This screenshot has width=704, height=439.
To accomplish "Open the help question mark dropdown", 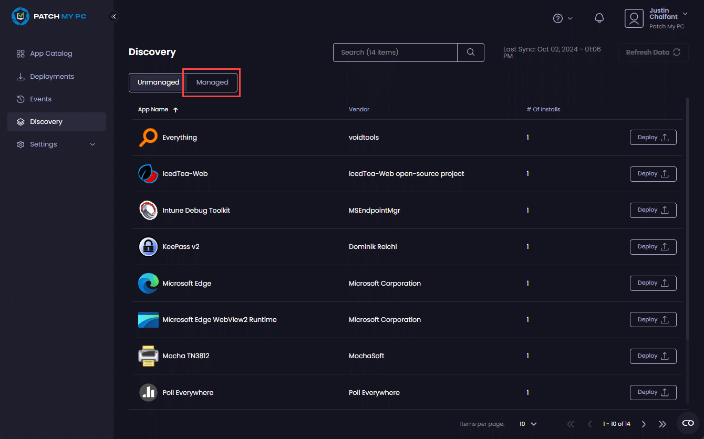I will pyautogui.click(x=563, y=18).
